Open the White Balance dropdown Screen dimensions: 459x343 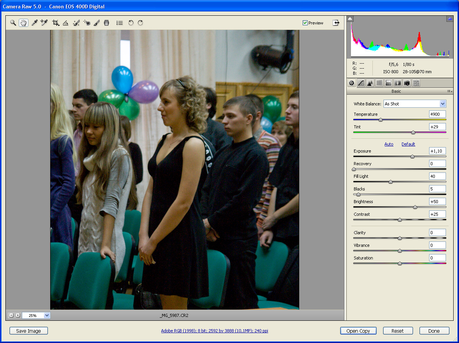[x=443, y=104]
